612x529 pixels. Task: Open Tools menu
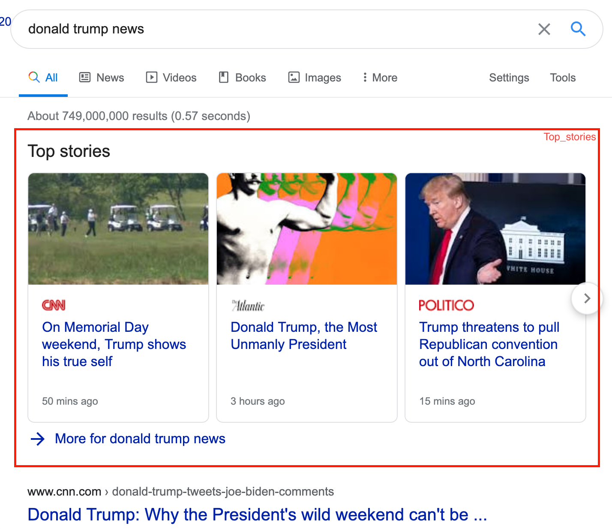563,78
